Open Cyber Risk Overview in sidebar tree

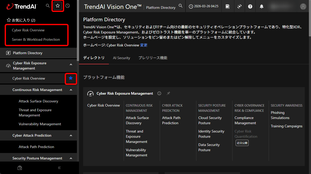29,78
